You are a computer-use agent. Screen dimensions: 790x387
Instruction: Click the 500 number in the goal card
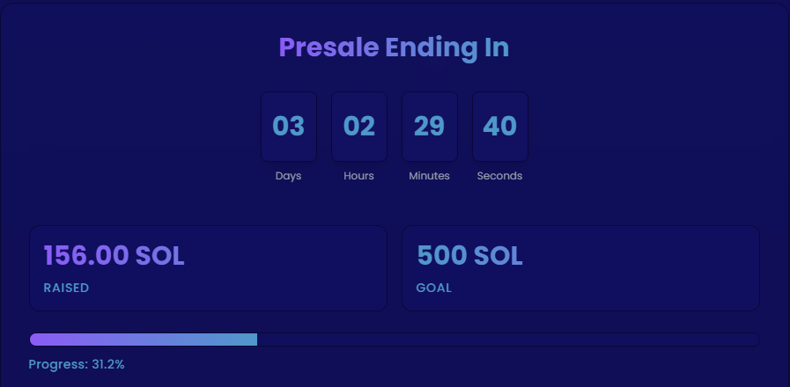(441, 256)
